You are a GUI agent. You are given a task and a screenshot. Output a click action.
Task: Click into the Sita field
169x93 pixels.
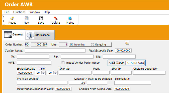tap(119, 57)
